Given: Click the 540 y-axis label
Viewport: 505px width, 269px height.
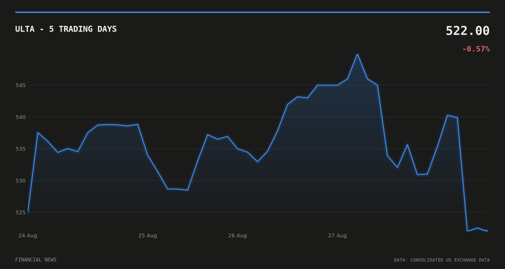Looking at the screenshot, I should [x=20, y=117].
